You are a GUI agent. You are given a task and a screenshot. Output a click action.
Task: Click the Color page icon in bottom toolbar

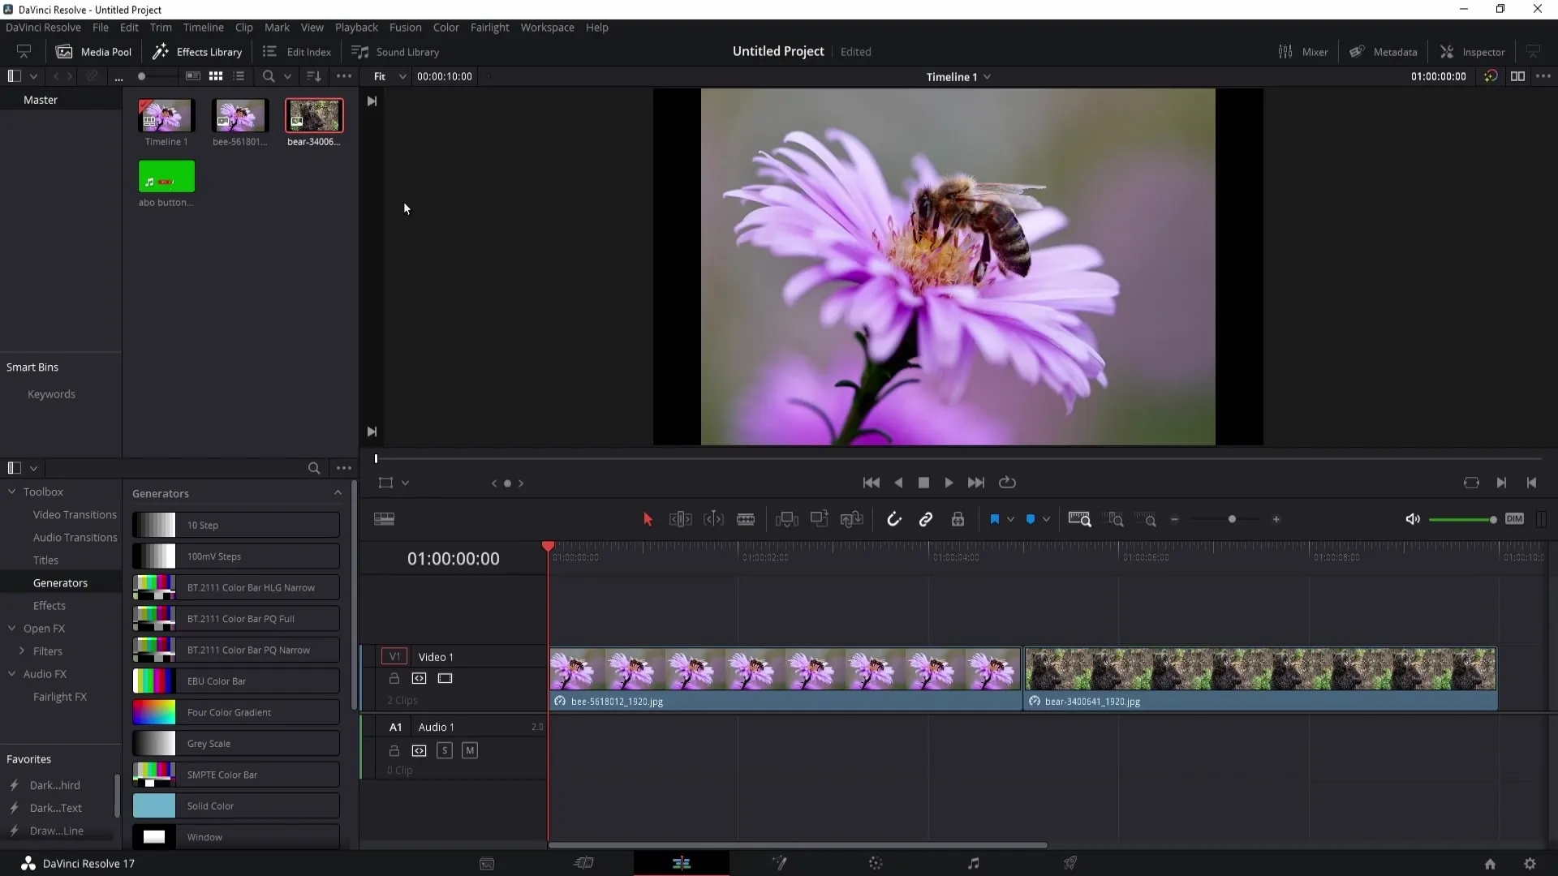coord(876,863)
